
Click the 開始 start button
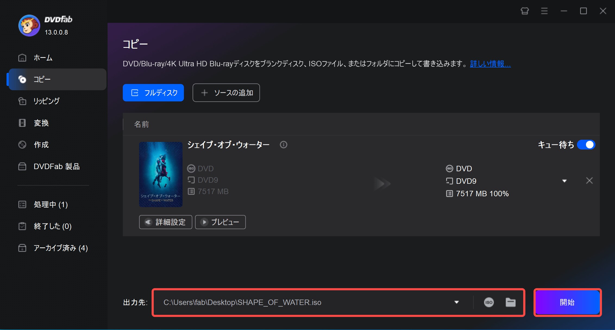pos(567,302)
